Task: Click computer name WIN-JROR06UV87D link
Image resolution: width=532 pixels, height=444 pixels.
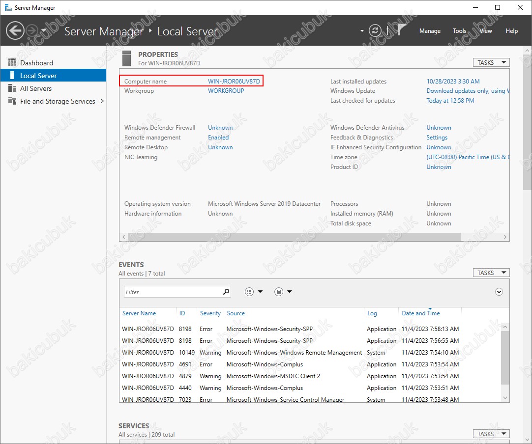Action: pyautogui.click(x=234, y=81)
